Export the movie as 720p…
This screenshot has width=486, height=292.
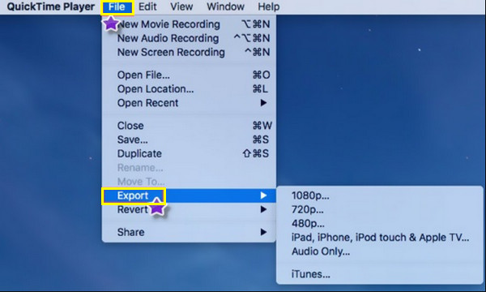click(x=379, y=209)
